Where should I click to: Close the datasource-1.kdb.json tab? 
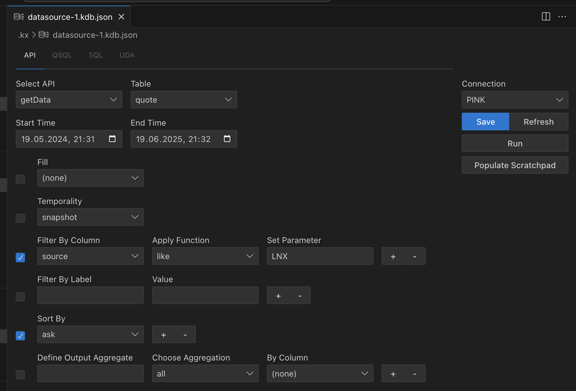(x=121, y=17)
